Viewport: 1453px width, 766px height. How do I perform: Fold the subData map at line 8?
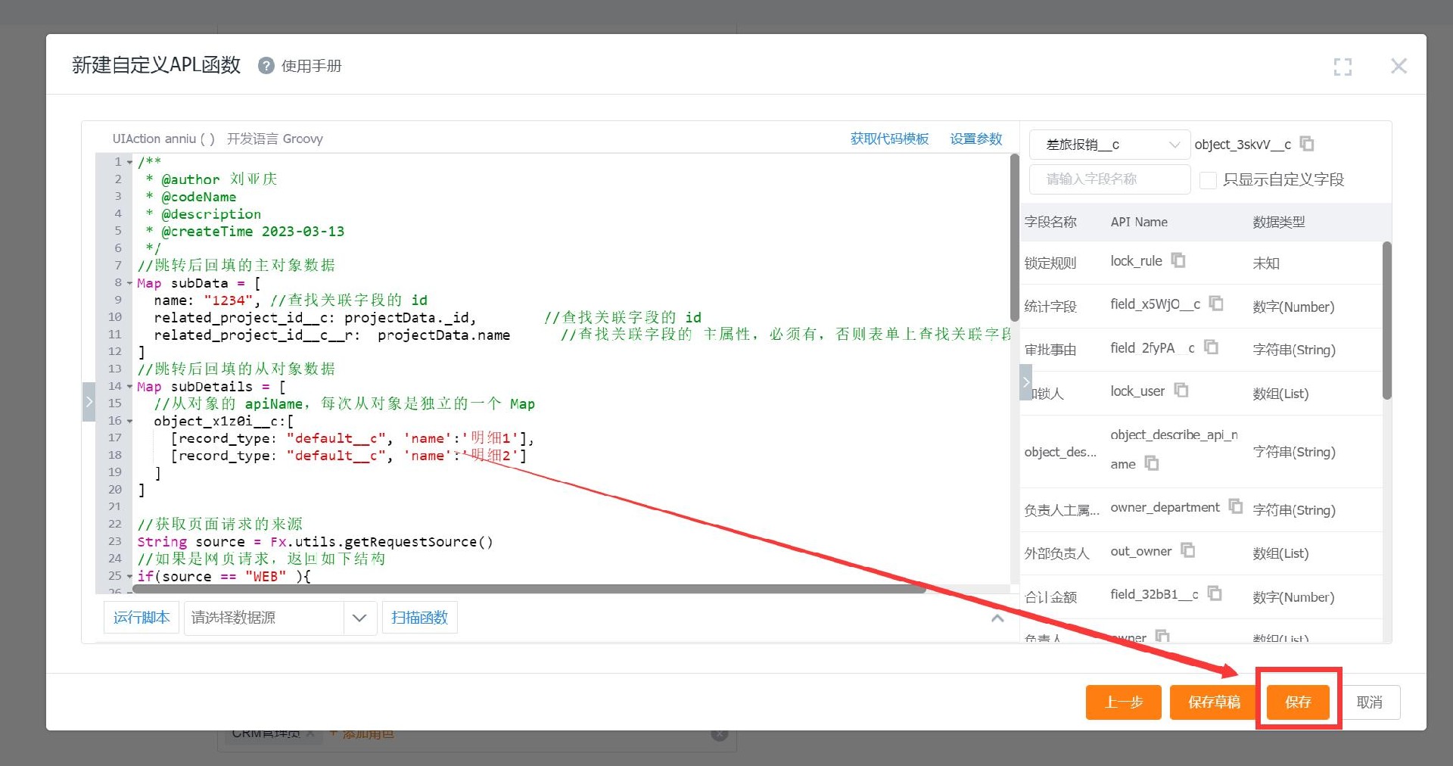[130, 283]
